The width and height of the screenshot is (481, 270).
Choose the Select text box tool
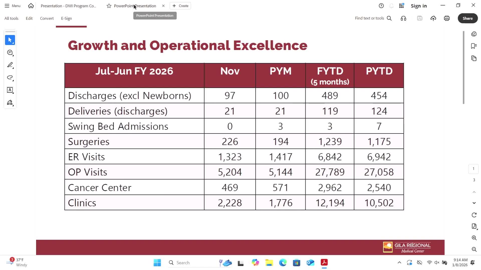[x=10, y=90]
